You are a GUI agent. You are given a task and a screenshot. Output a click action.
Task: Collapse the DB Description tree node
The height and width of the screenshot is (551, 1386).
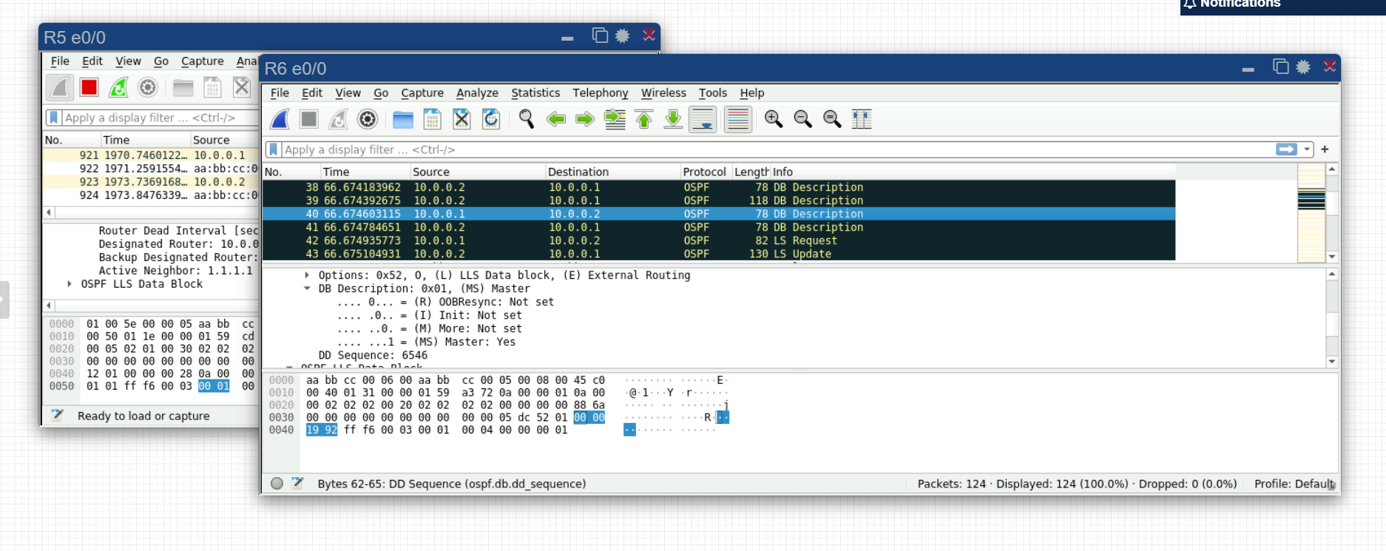[x=307, y=288]
